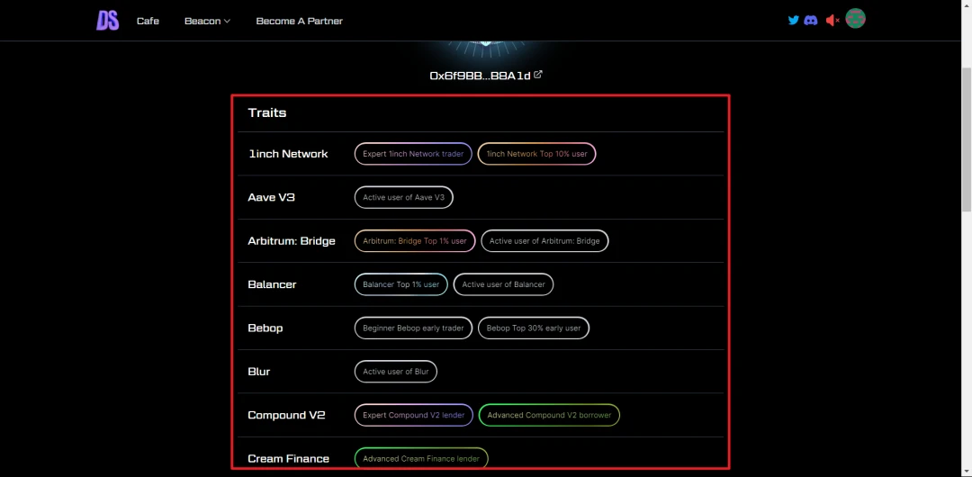
Task: Open Become A Partner page
Action: point(300,21)
